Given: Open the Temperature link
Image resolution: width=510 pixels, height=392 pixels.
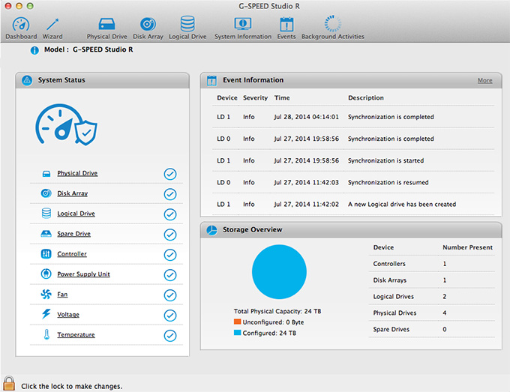Looking at the screenshot, I should tap(76, 334).
